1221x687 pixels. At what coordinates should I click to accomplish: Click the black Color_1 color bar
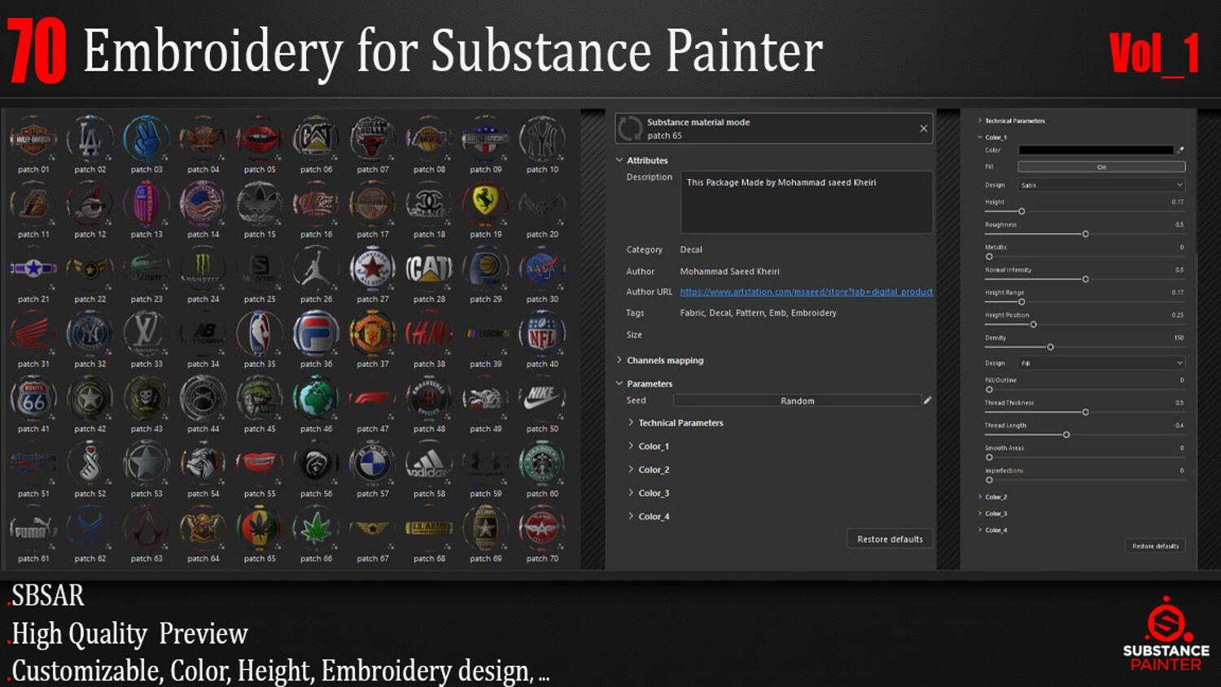(1096, 150)
